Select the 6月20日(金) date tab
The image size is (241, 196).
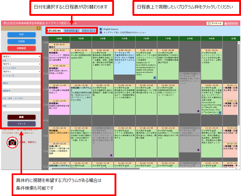pos(72,31)
